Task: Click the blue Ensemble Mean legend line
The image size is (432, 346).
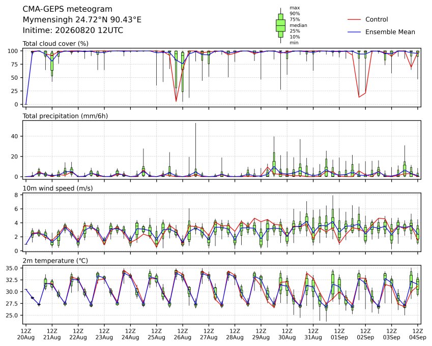Action: click(x=354, y=32)
